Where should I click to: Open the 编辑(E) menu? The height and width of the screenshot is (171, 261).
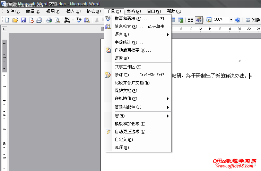[33, 11]
